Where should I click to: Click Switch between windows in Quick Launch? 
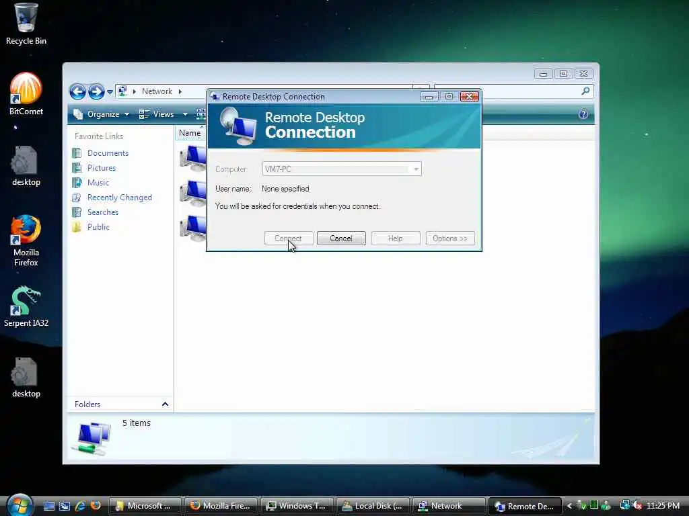[x=65, y=506]
